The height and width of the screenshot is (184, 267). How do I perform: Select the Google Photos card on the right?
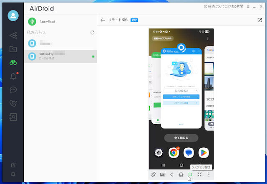tap(209, 88)
